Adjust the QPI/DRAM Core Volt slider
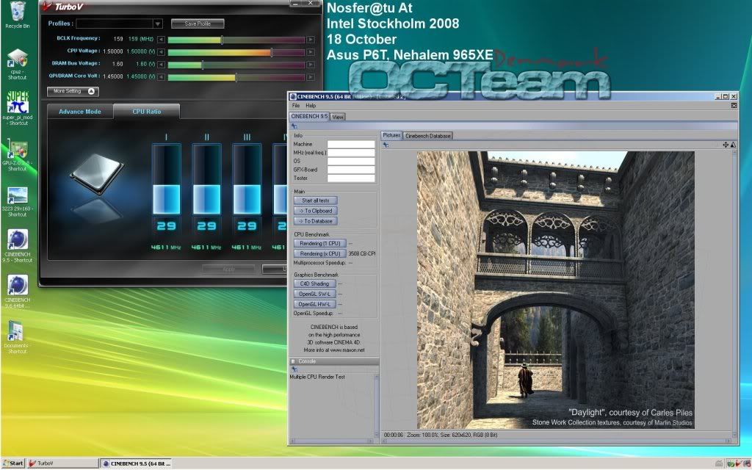Screen dimensions: 752x470 click(236, 77)
